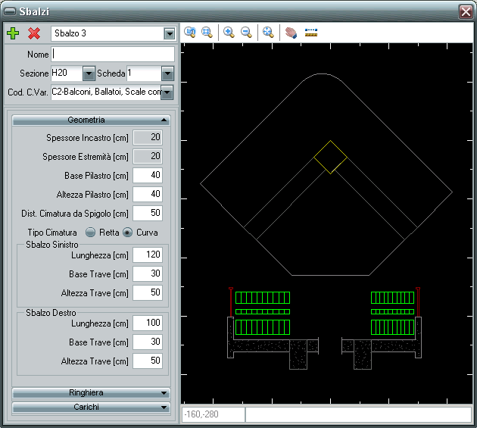Select the zoom window tool

207,33
